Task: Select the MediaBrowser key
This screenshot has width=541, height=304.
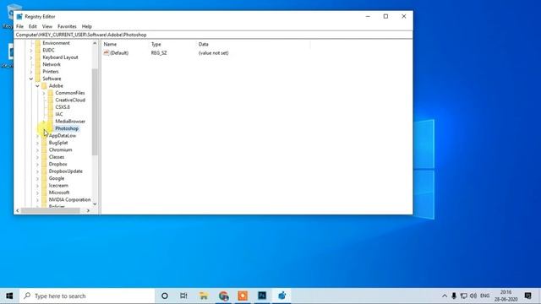Action: coord(70,122)
